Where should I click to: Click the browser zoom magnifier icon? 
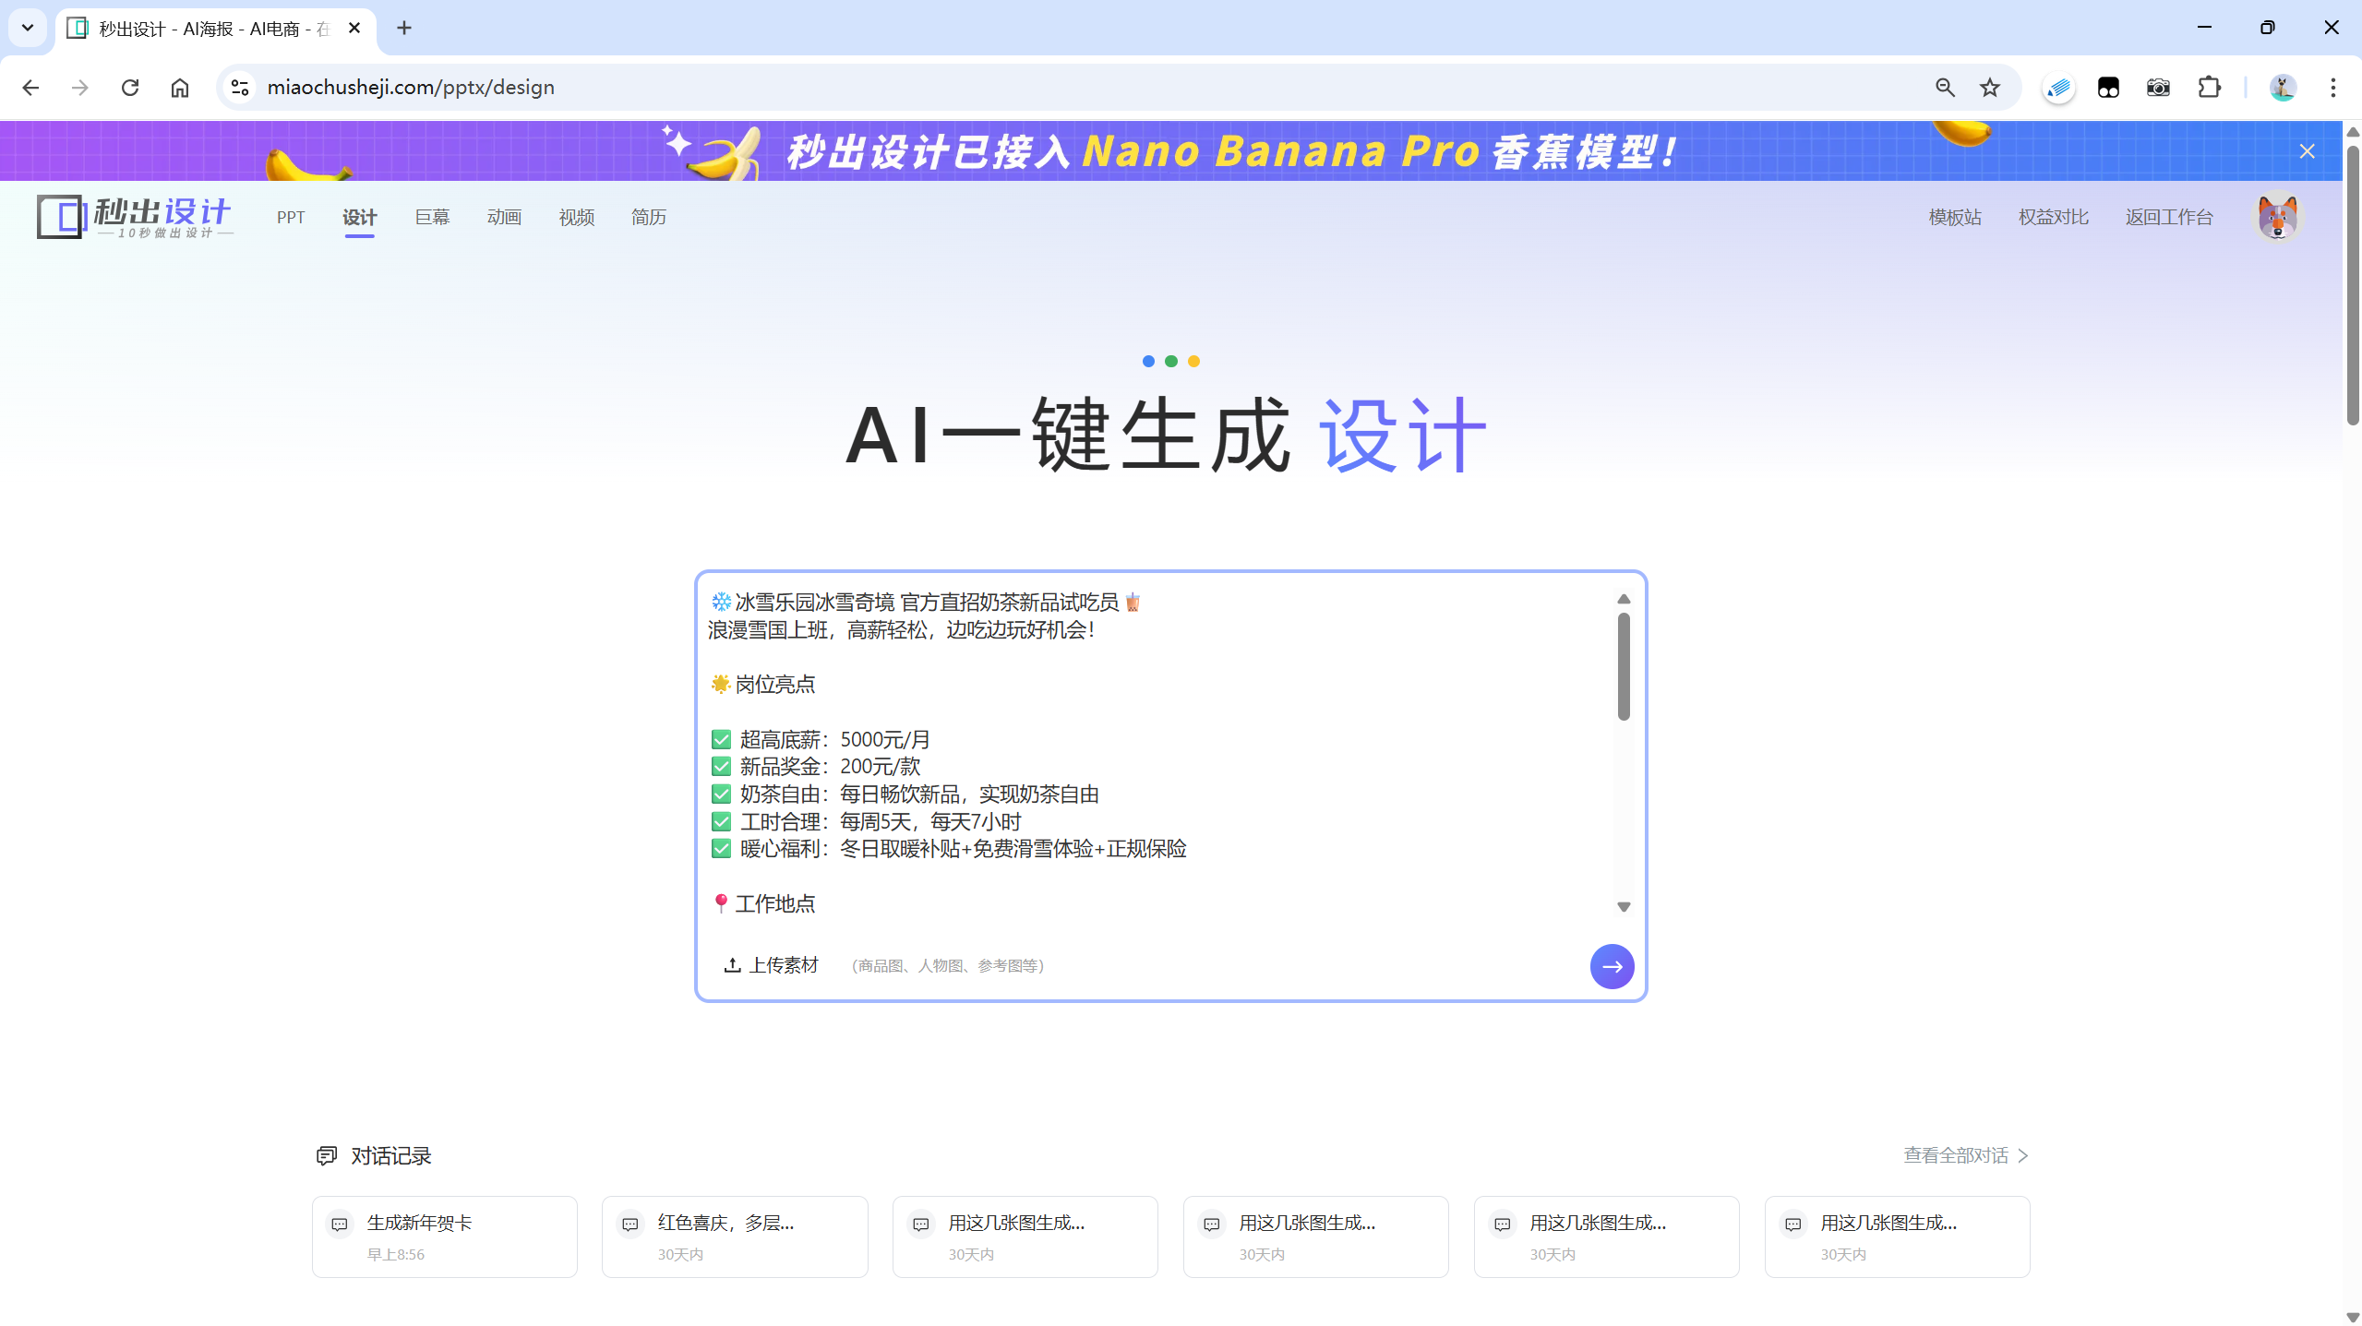(1945, 88)
